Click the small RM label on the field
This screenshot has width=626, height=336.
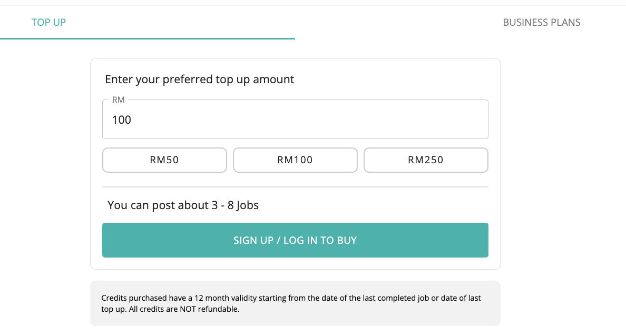point(118,100)
